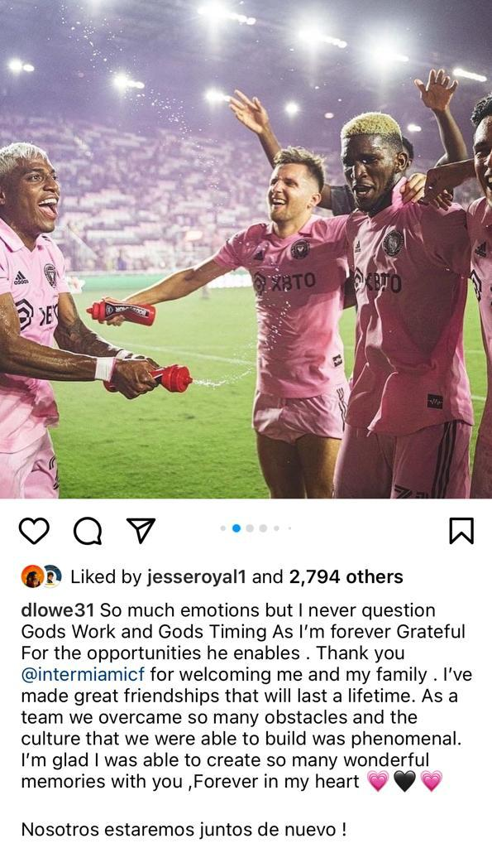Tap the black heart emoji in caption
Viewport: 492px width, 848px height.
[404, 782]
